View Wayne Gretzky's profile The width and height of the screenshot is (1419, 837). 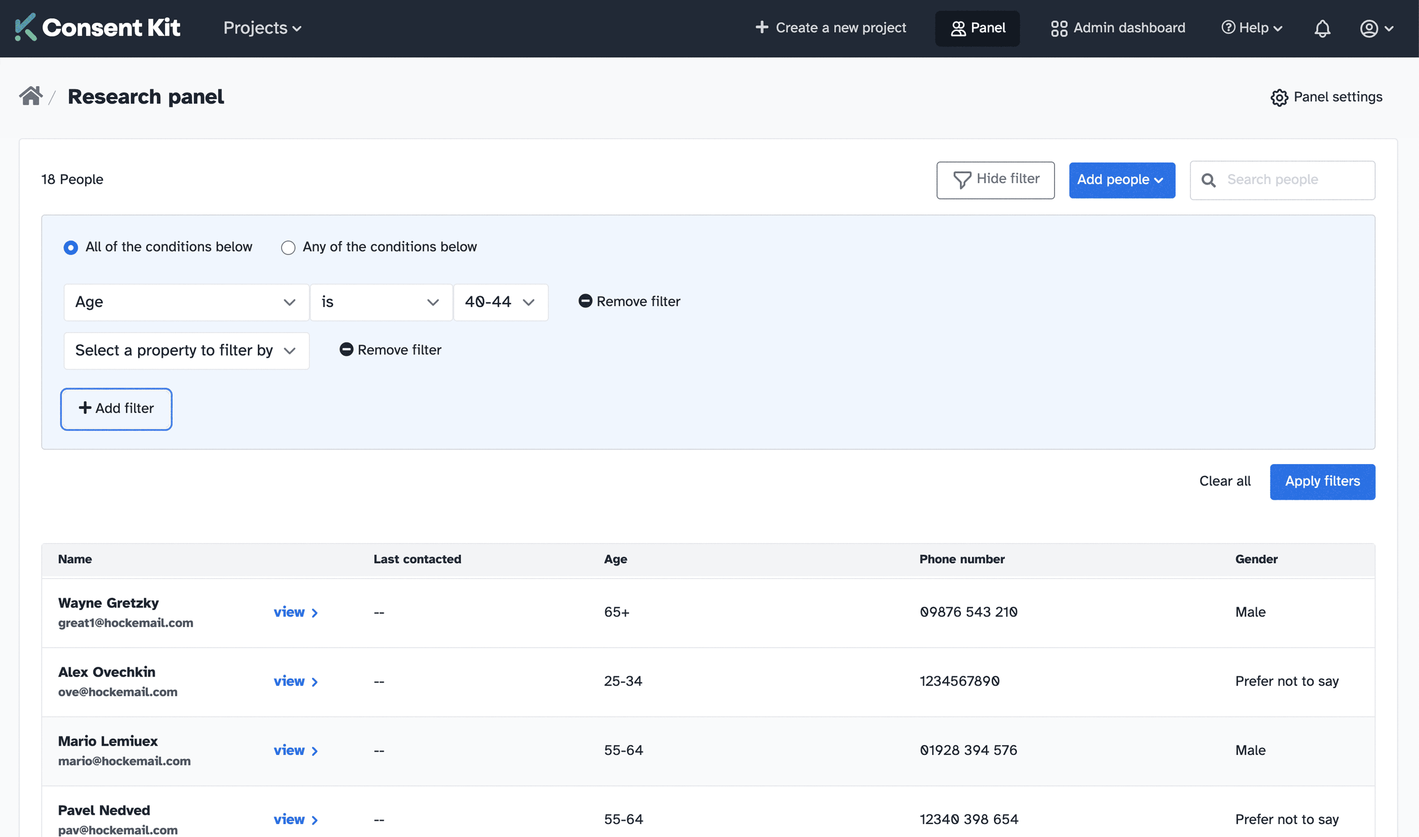[x=289, y=612]
